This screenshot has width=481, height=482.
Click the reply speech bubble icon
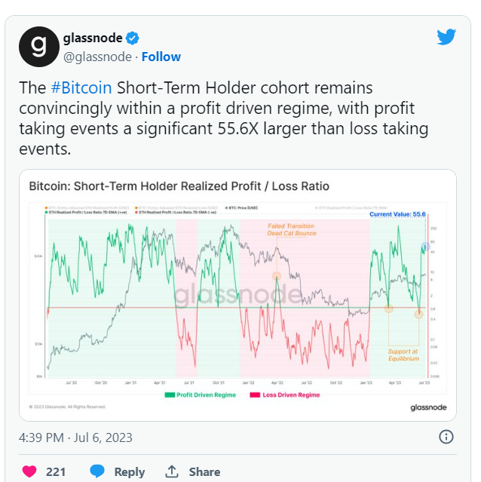(97, 471)
